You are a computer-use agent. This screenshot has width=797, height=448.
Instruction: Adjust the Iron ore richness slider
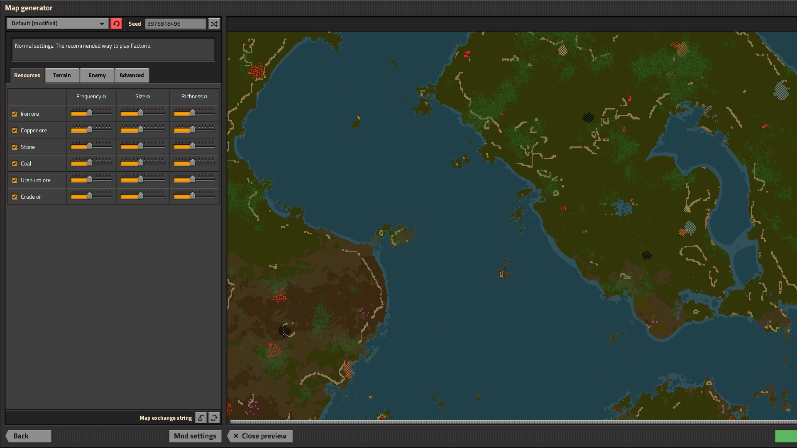pos(194,113)
